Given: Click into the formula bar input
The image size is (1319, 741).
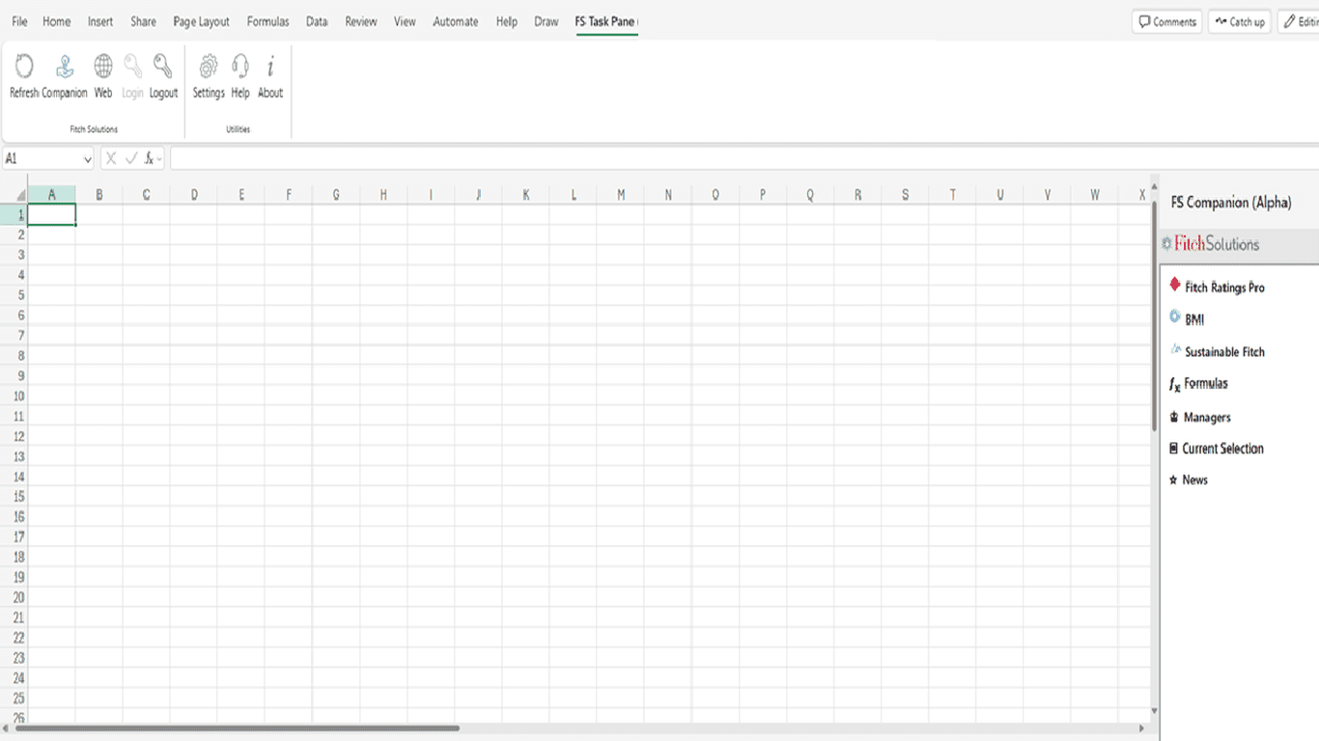Looking at the screenshot, I should tap(744, 158).
